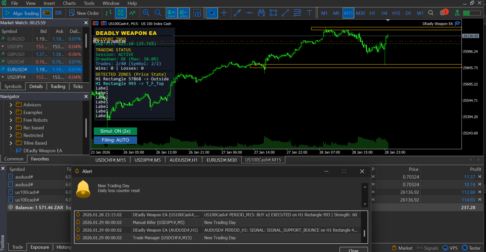Close the audusd# position with profit 11.37
This screenshot has width=486, height=252.
(x=480, y=177)
